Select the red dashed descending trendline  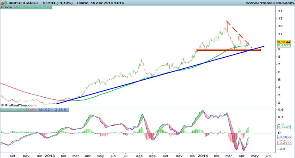pyautogui.click(x=239, y=34)
